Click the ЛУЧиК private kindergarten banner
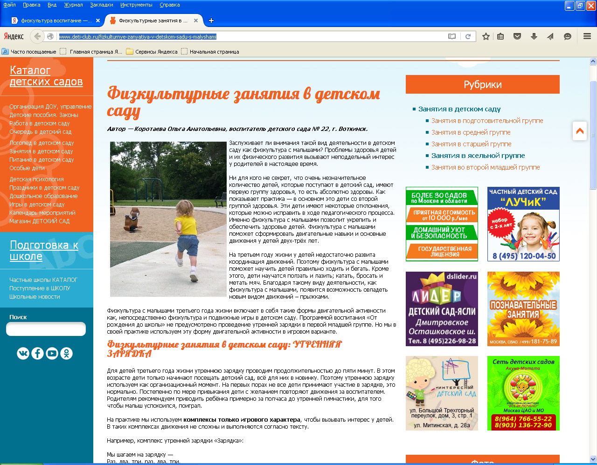 click(x=523, y=224)
